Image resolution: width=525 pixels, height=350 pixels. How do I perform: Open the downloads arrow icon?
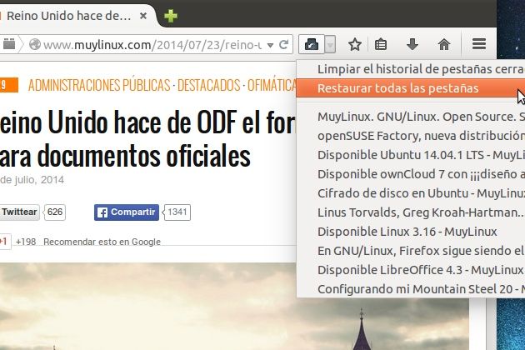(x=412, y=44)
